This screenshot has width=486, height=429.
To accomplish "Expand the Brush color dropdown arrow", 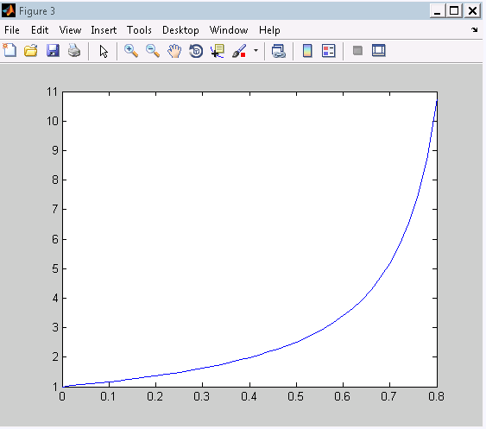I will [x=256, y=50].
